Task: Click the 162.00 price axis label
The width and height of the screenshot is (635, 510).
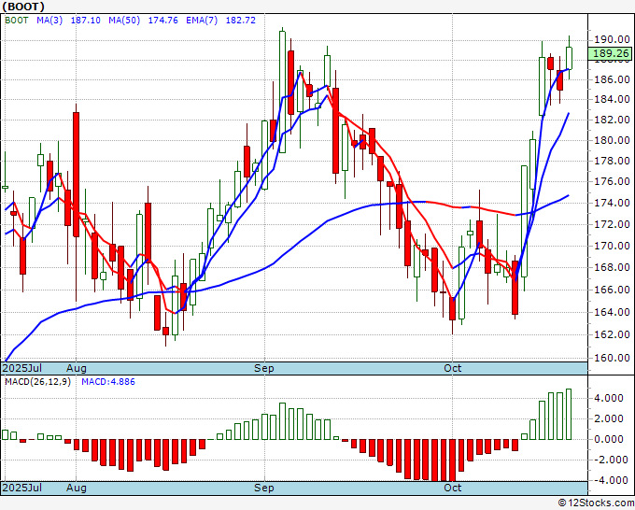Action: (612, 334)
